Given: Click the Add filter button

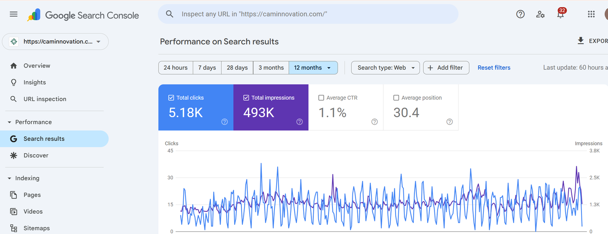Looking at the screenshot, I should 446,68.
